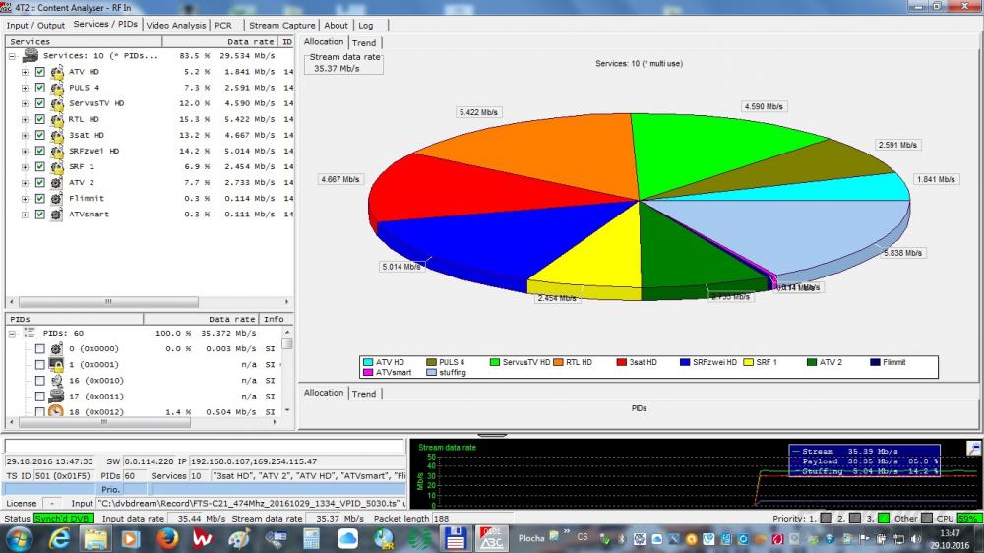Expand the ATVsmart tree node
The width and height of the screenshot is (984, 553).
click(x=26, y=215)
